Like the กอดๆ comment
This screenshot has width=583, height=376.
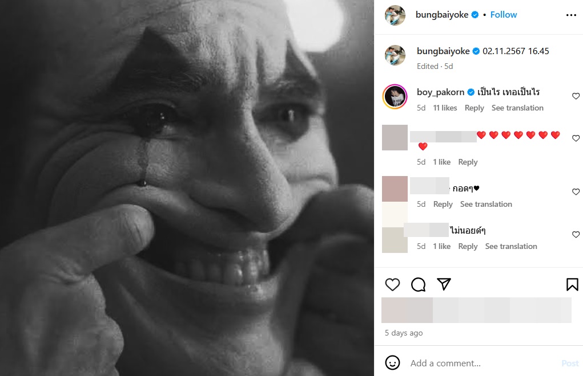pos(576,192)
